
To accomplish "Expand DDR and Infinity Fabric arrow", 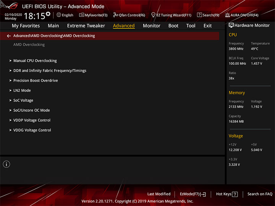I will [x=10, y=71].
